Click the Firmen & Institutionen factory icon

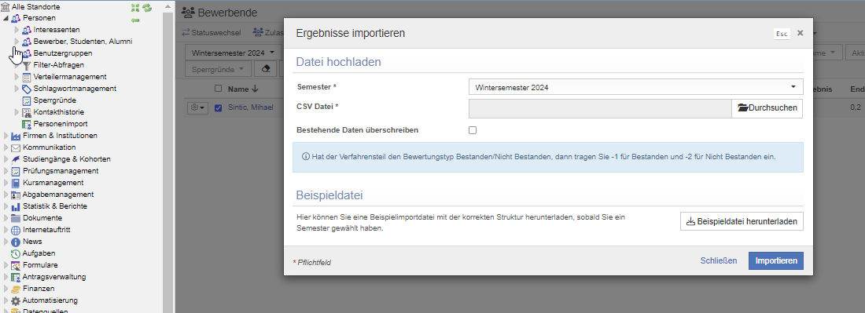16,136
